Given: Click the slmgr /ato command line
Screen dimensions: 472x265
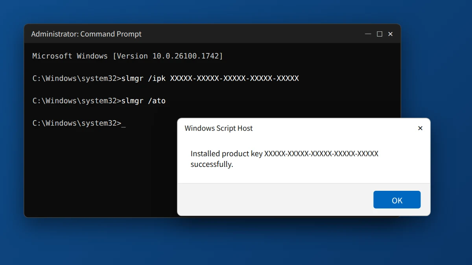Looking at the screenshot, I should click(x=99, y=101).
